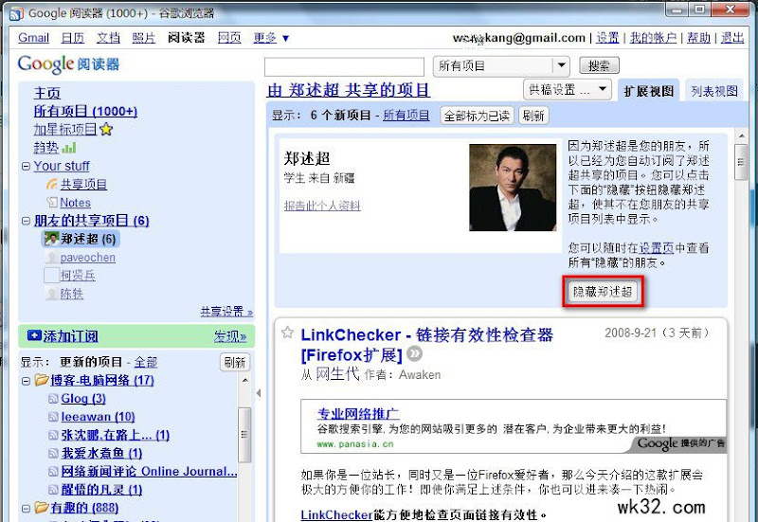
Task: Click 全部标为已读 button
Action: (477, 116)
